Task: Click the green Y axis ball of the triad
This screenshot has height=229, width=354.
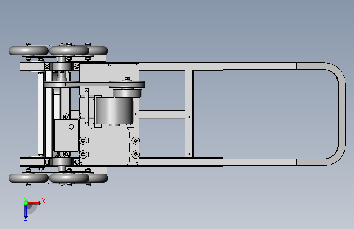Action: pos(25,203)
